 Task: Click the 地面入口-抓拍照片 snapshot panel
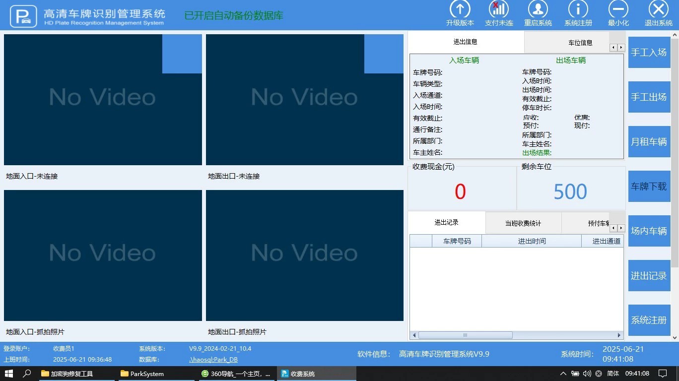(103, 255)
